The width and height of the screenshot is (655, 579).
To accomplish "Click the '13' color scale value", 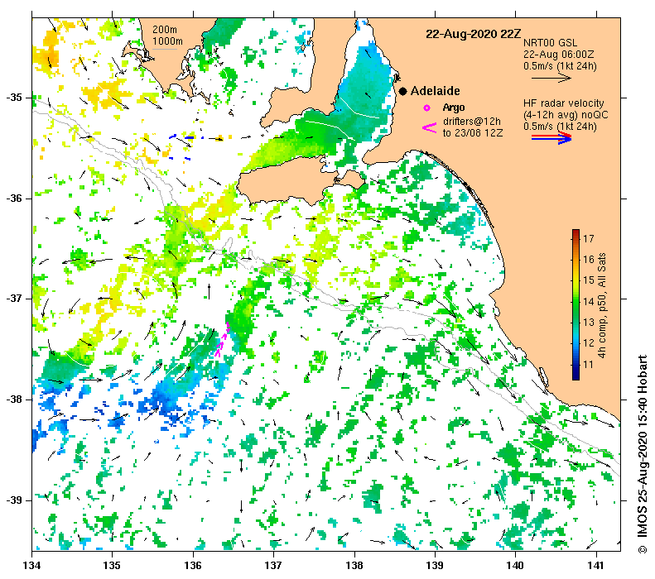I will [588, 323].
